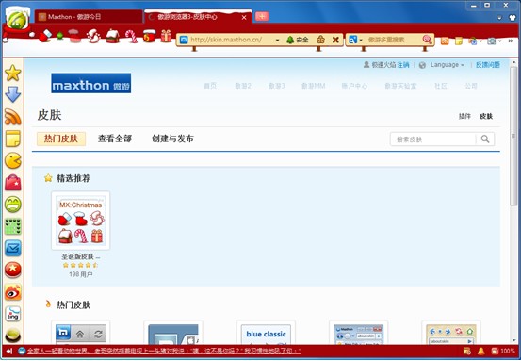Viewport: 521px width, 361px height.
Task: Expand the screenshot camera tool dropdown
Action: (500, 41)
